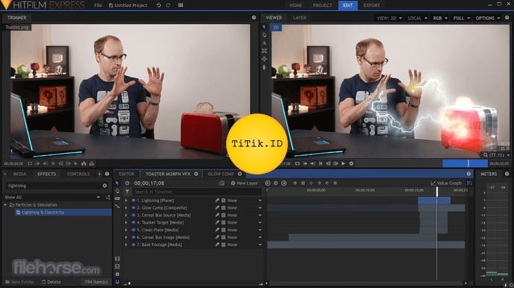Image resolution: width=514 pixels, height=288 pixels.
Task: Open the LOCAL coordinate dropdown
Action: point(417,18)
